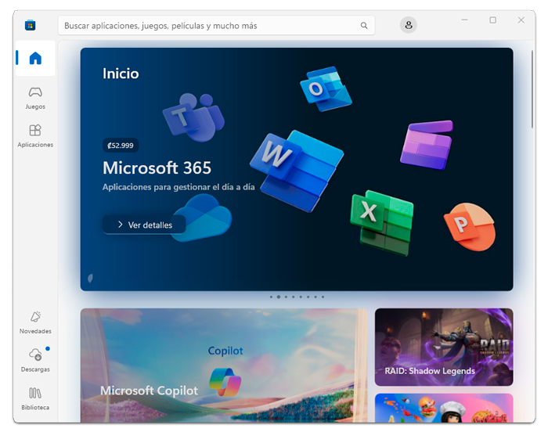Click 'Aplicaciones para gestionar el día a día' subtitle

pos(178,187)
